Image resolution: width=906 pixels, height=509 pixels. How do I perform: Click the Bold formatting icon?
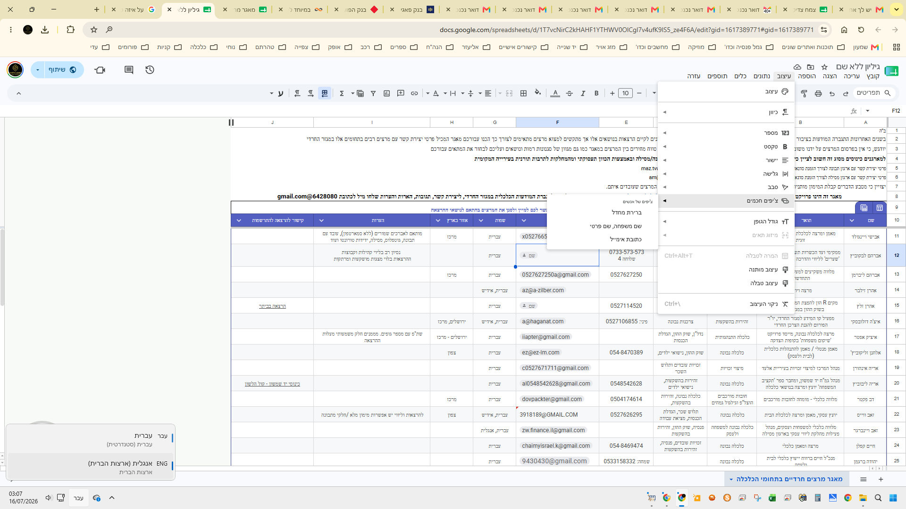pyautogui.click(x=596, y=93)
